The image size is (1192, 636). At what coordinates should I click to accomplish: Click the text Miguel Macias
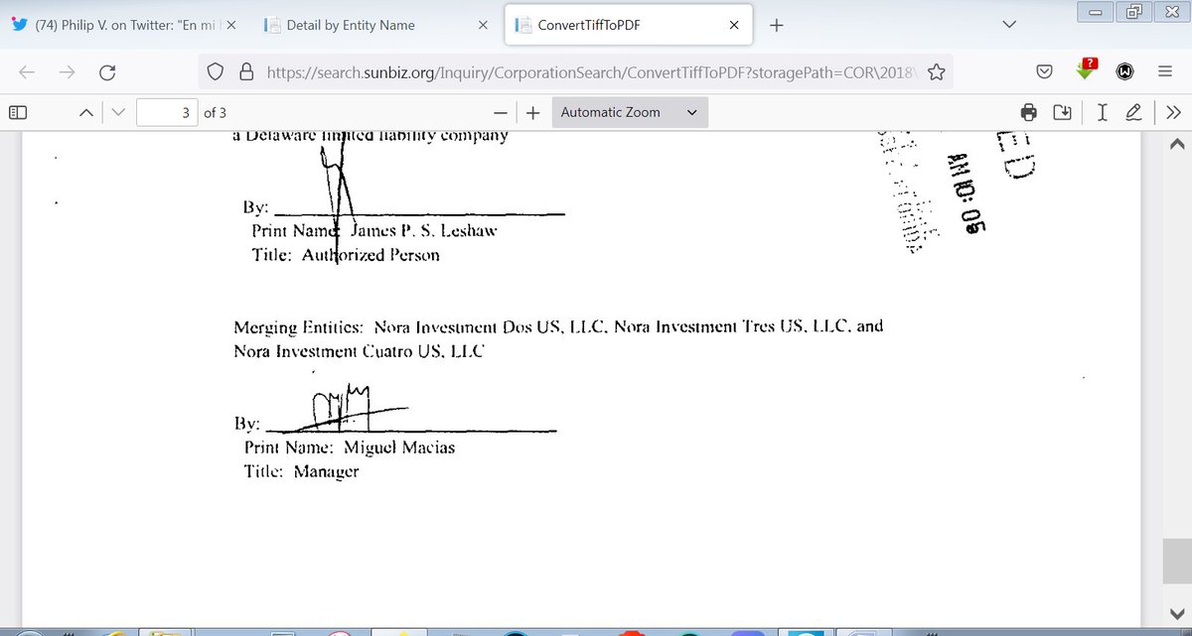click(x=398, y=447)
